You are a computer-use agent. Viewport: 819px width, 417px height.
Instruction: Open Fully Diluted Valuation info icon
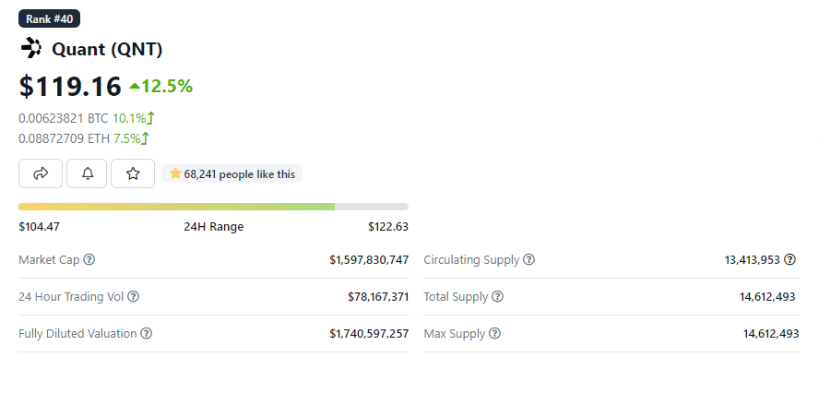147,334
